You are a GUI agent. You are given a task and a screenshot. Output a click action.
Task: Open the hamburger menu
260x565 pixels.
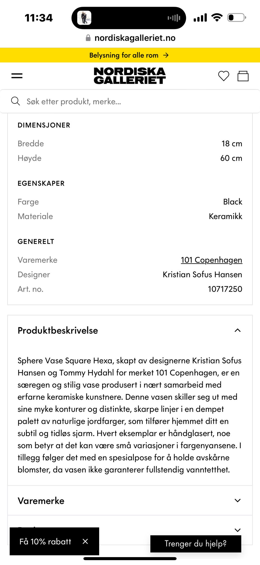coord(17,76)
